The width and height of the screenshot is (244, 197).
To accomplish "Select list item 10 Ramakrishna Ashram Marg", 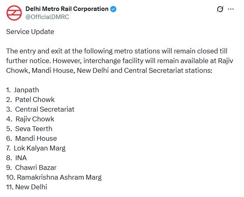I will pyautogui.click(x=54, y=177).
